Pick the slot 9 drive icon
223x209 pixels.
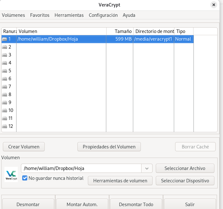(4, 102)
